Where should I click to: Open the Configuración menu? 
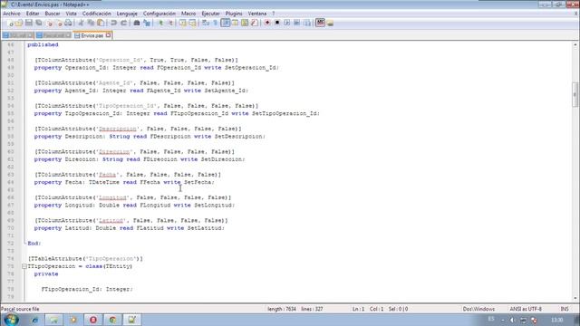pos(159,14)
